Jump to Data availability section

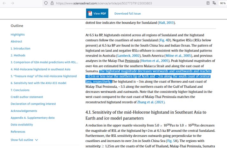click(x=22, y=124)
